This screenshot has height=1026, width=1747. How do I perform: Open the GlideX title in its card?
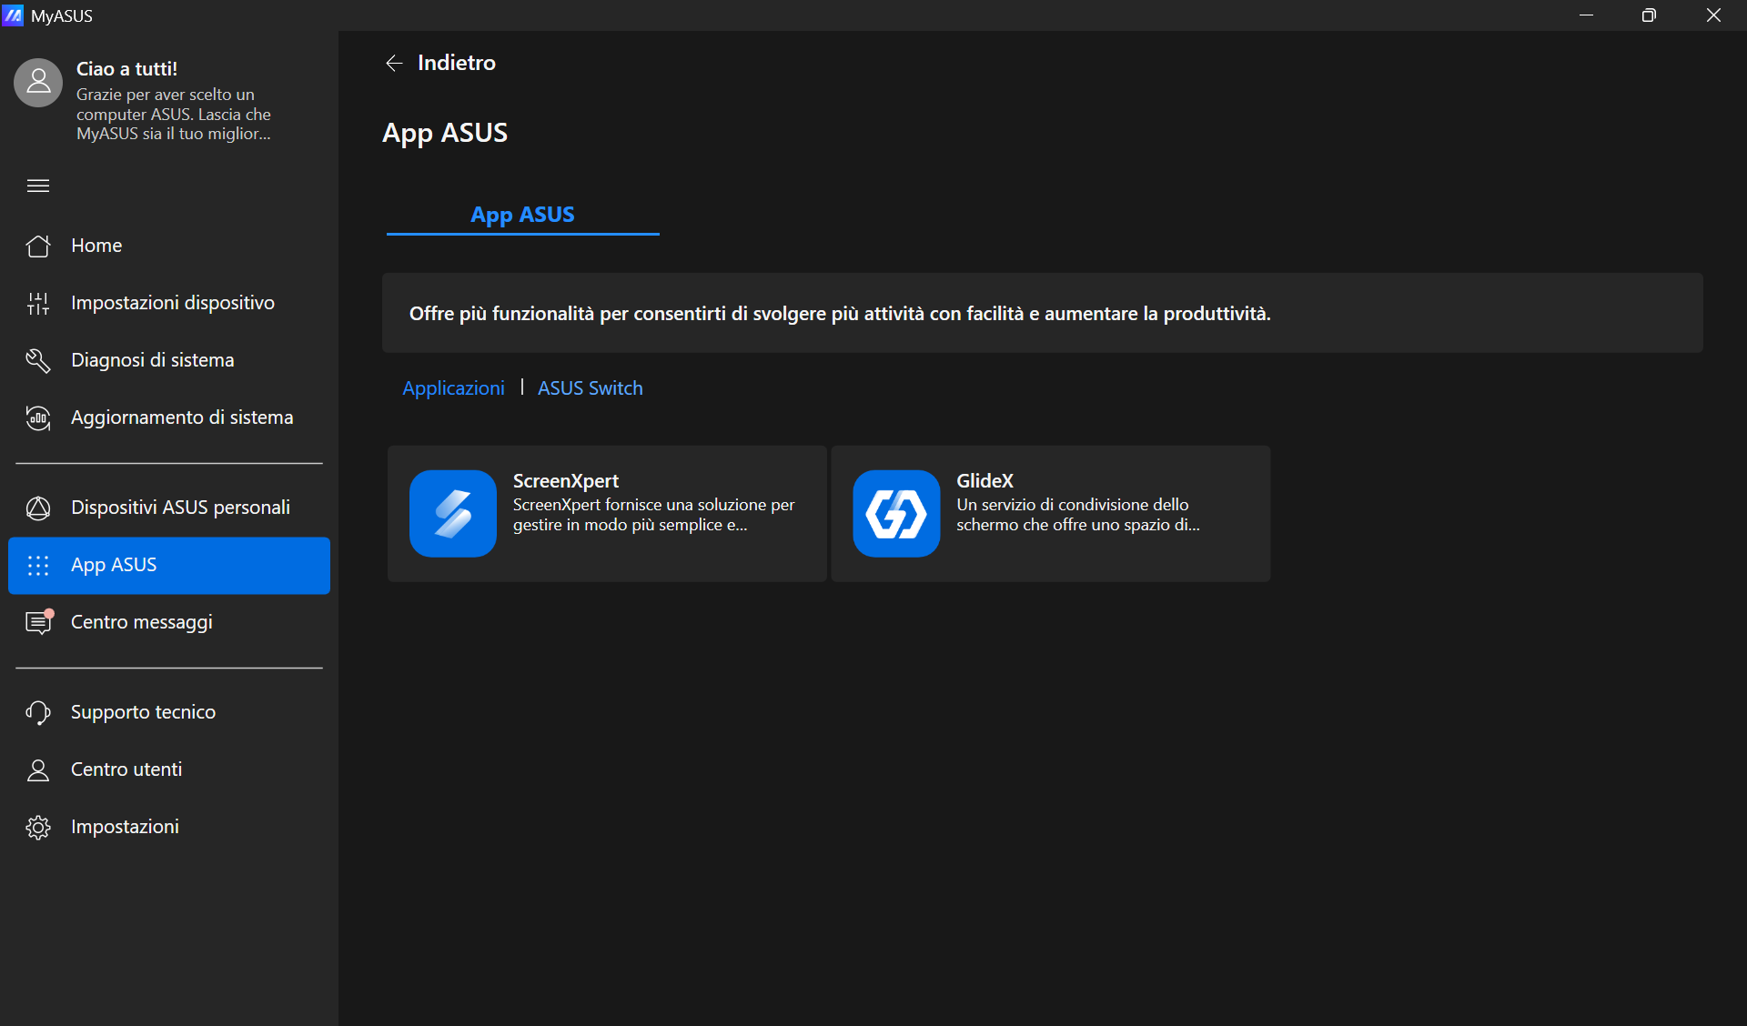pos(985,481)
